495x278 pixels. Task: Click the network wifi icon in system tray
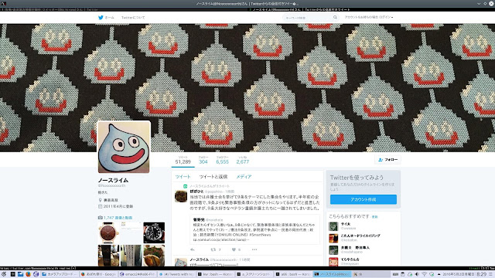(425, 274)
